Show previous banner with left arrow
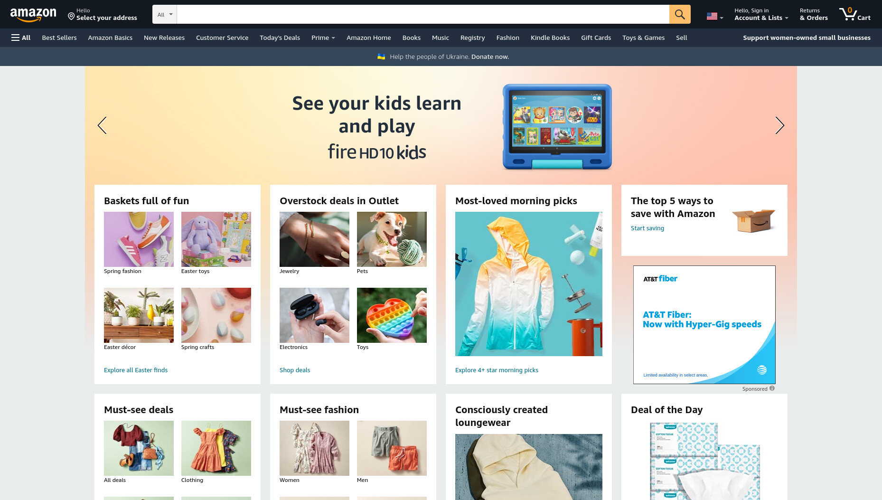This screenshot has height=500, width=882. (x=102, y=125)
